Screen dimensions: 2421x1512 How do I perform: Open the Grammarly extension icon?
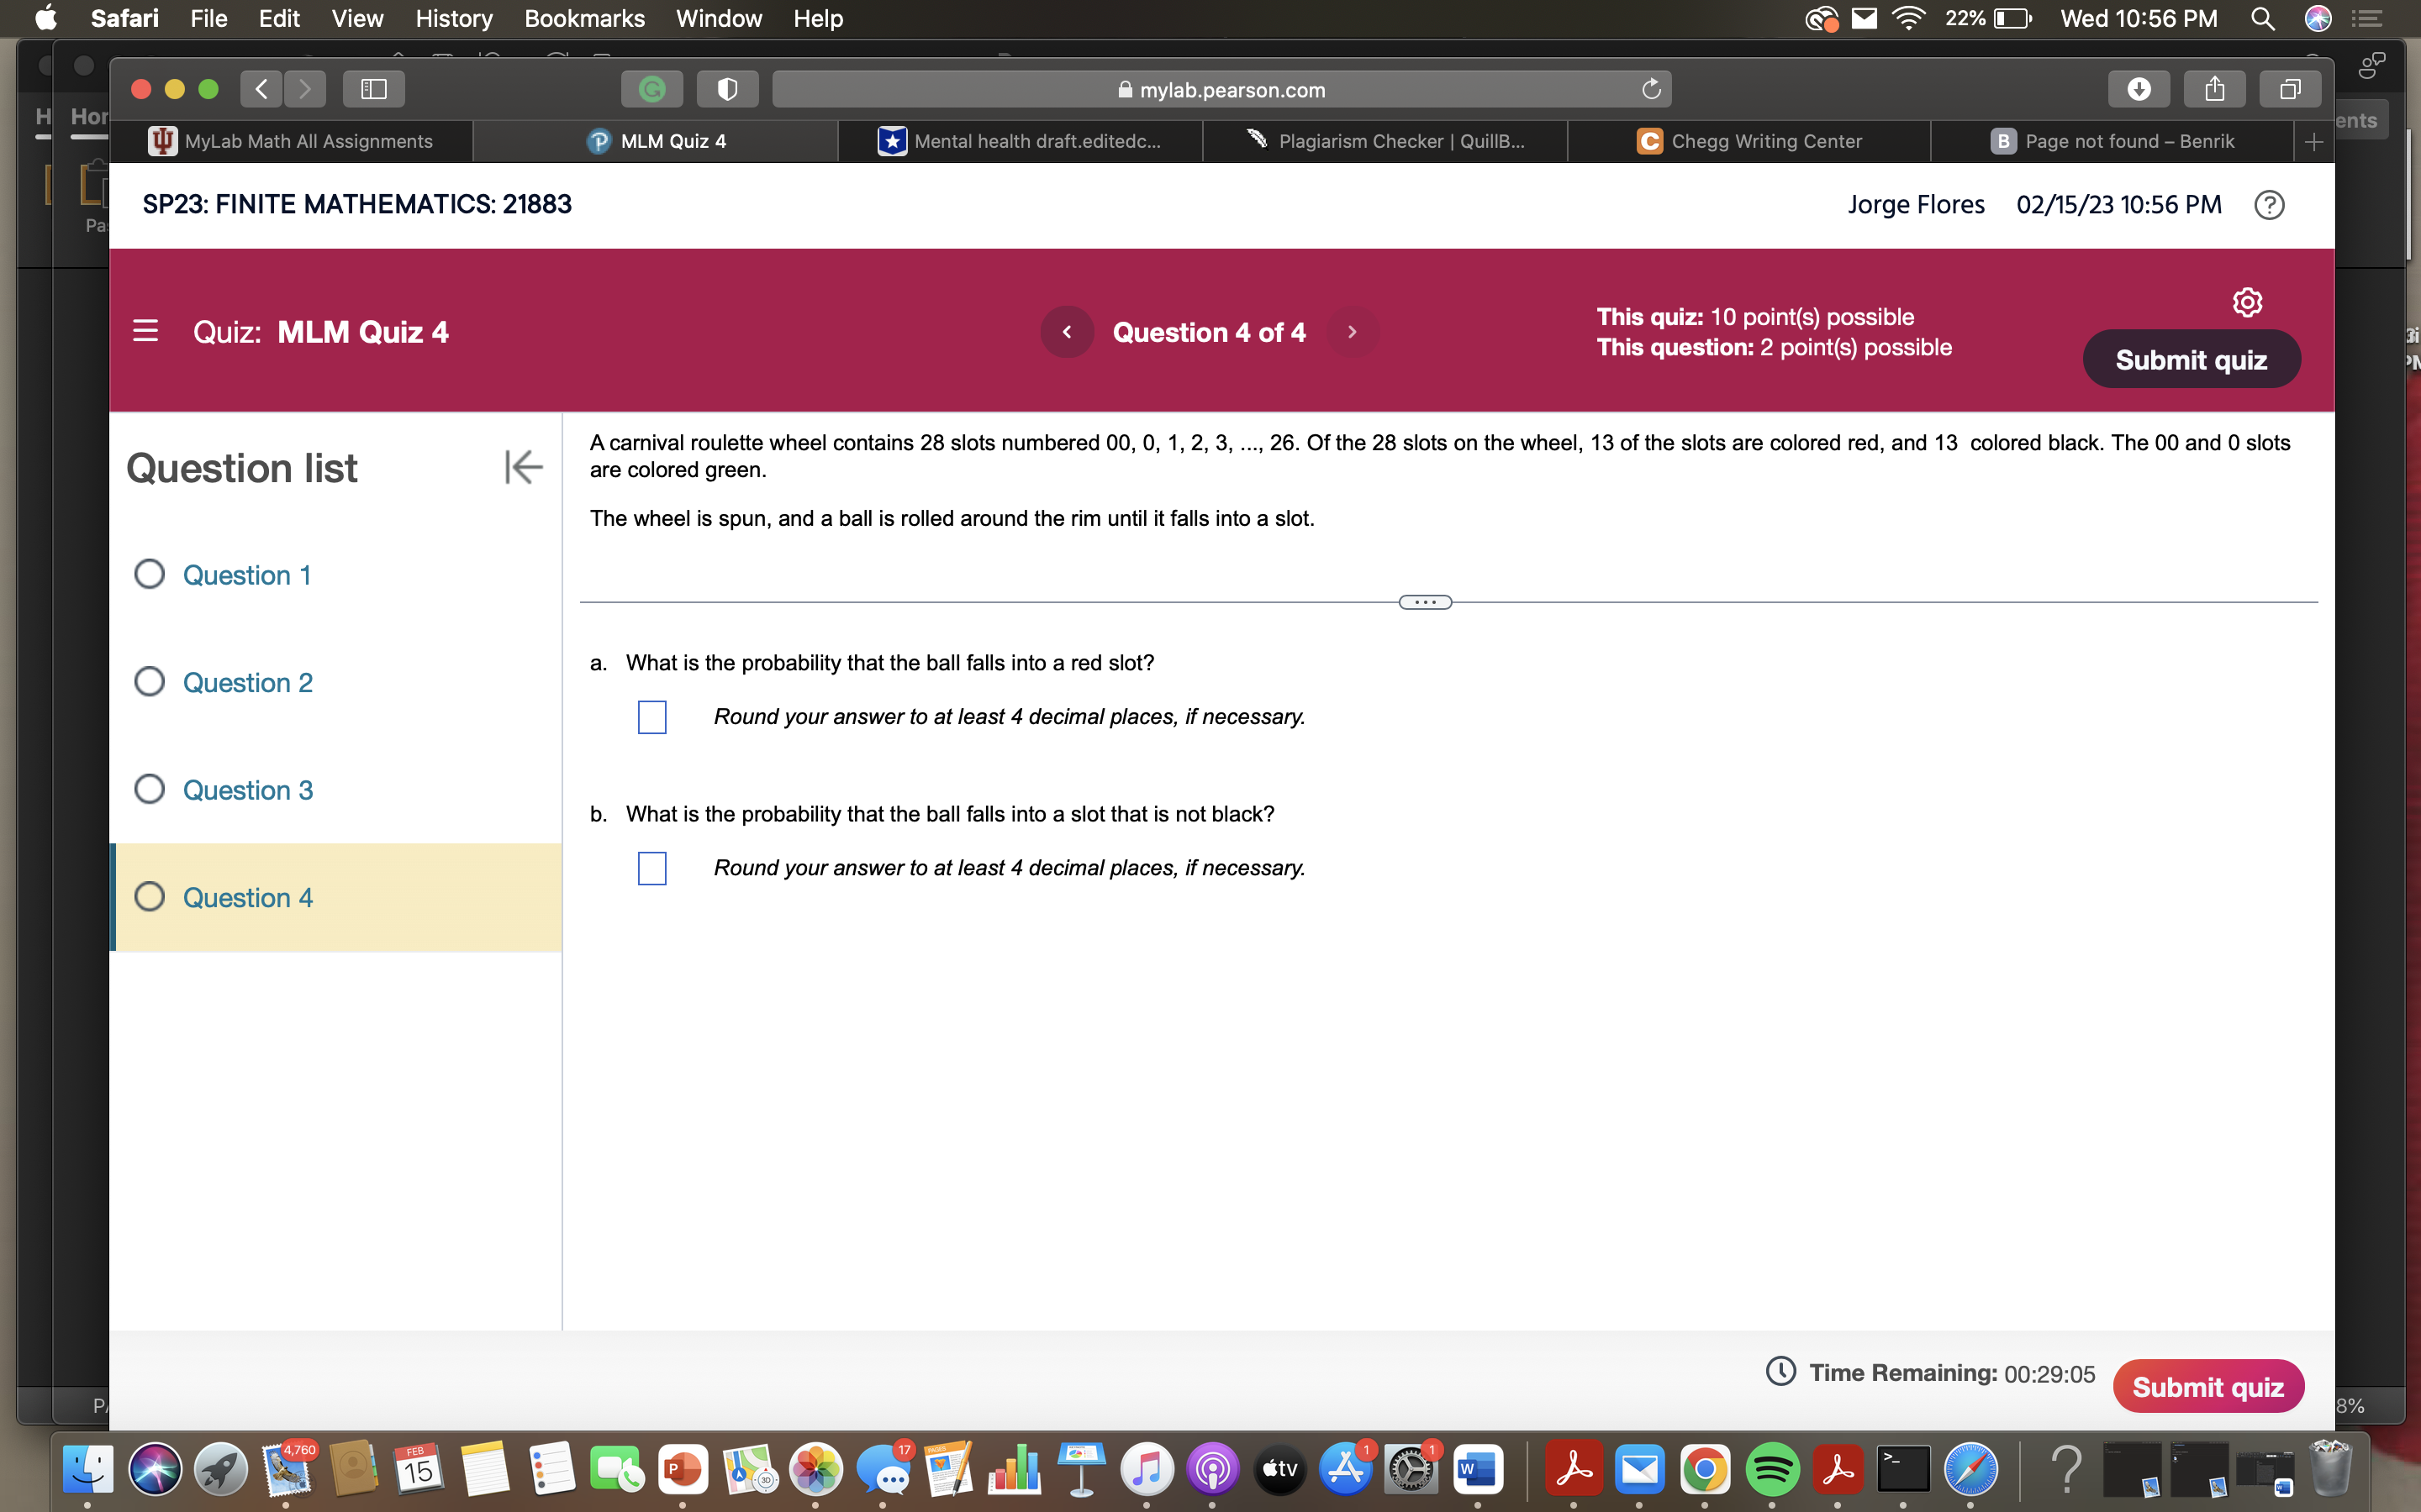651,89
